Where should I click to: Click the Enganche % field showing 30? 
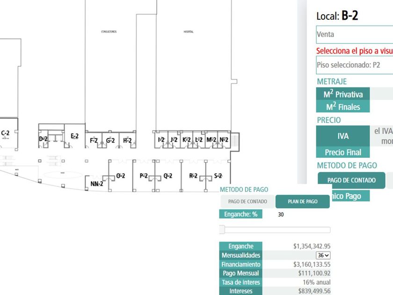[x=297, y=214]
